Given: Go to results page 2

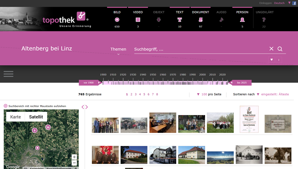Looking at the screenshot, I should click(x=131, y=94).
